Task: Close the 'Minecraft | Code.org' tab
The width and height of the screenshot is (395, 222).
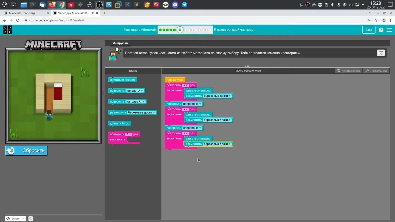Action: (x=47, y=13)
